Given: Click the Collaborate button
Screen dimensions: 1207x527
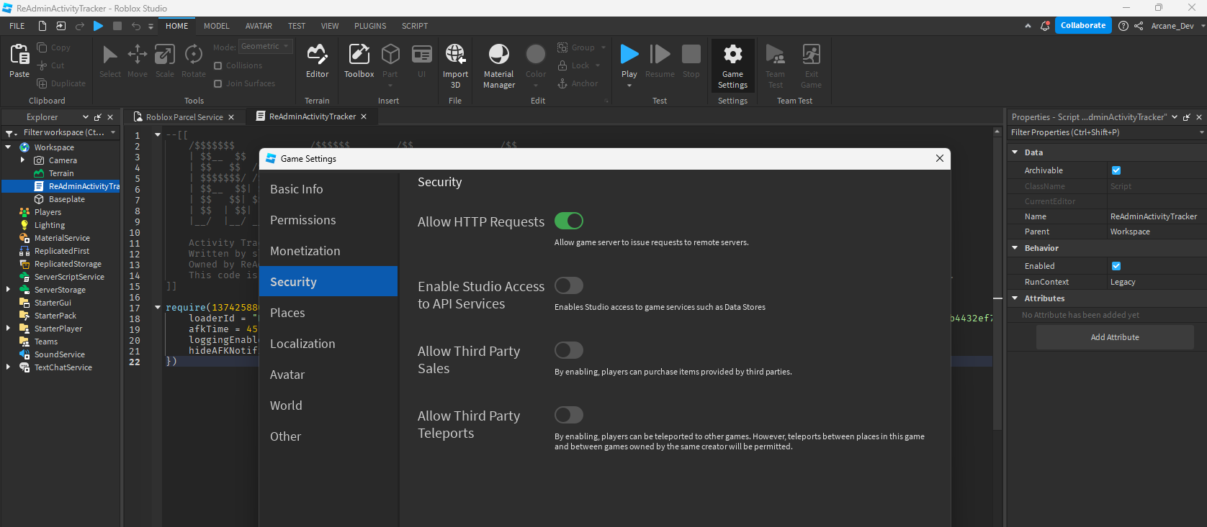Looking at the screenshot, I should 1082,26.
